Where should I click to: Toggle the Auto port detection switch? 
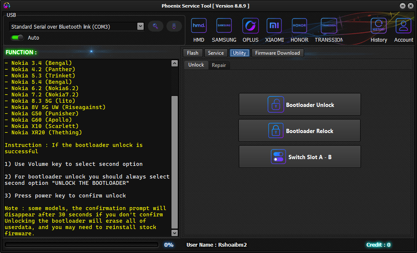[17, 38]
